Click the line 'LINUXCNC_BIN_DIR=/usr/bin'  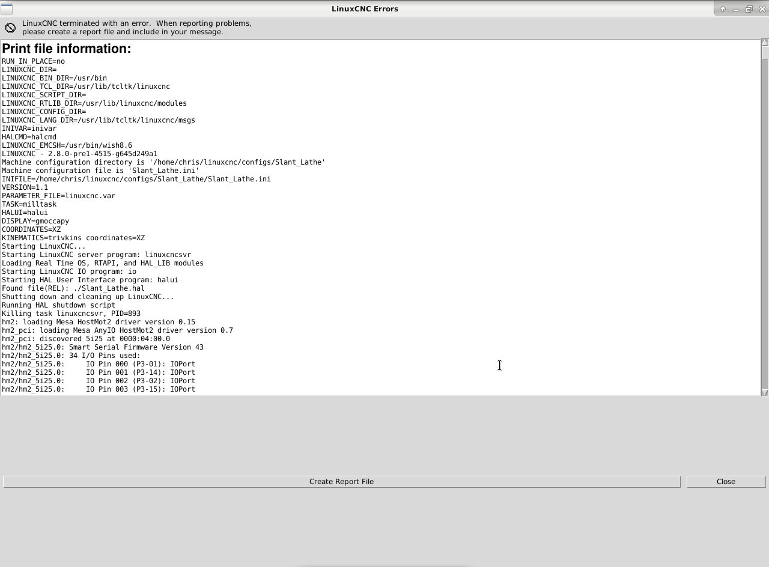tap(54, 78)
